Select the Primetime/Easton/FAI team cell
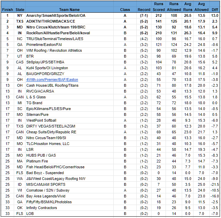Viewport: 221px width, 218px height. [69, 45]
